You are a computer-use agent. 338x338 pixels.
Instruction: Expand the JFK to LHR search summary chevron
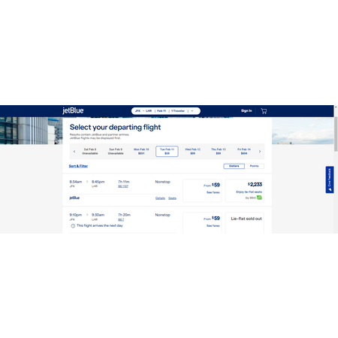(192, 111)
